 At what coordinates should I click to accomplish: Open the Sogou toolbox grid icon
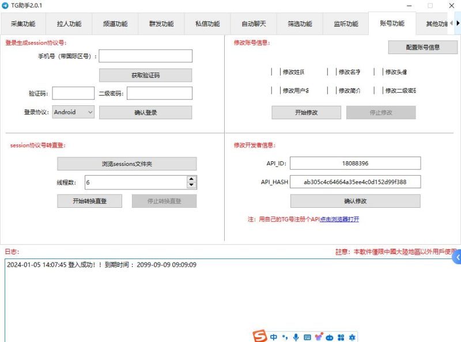(x=341, y=337)
